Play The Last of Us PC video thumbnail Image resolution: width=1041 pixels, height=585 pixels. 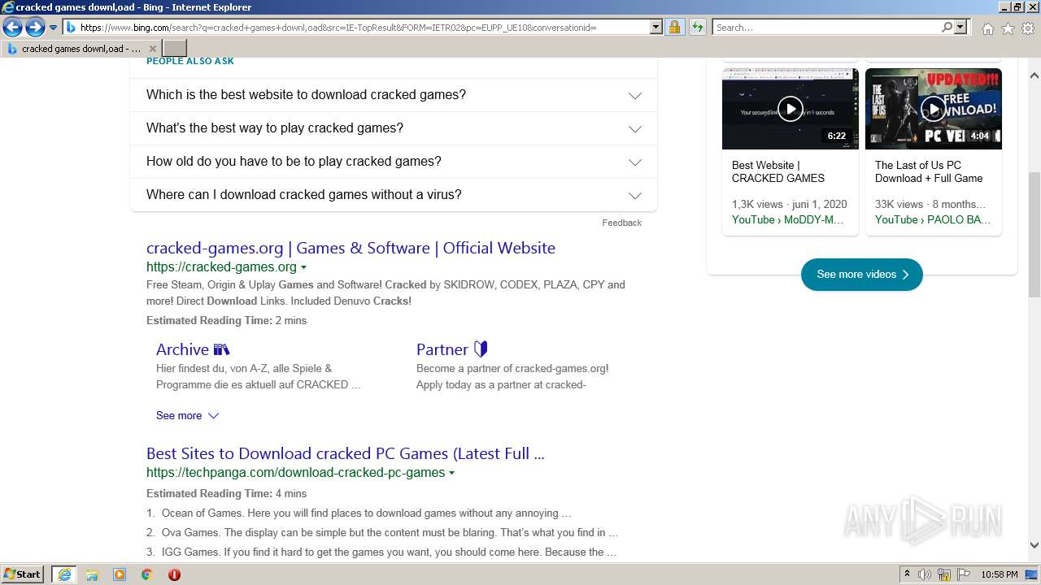click(x=934, y=109)
